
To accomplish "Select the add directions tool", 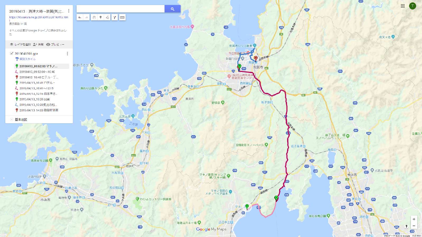I will pos(115,17).
